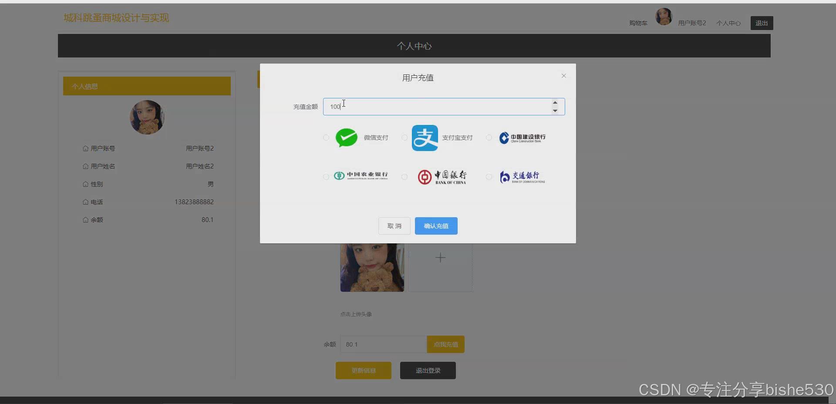The width and height of the screenshot is (836, 404).
Task: Click the round avatar in 个人信息 panel
Action: click(147, 117)
